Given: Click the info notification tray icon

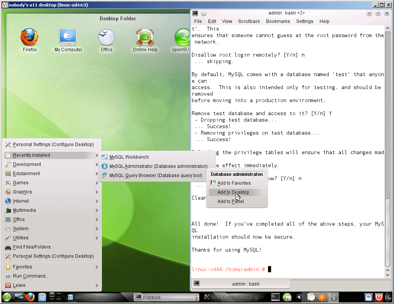Looking at the screenshot, I should (334, 297).
